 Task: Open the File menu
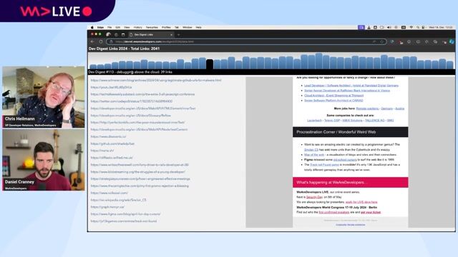pos(109,27)
